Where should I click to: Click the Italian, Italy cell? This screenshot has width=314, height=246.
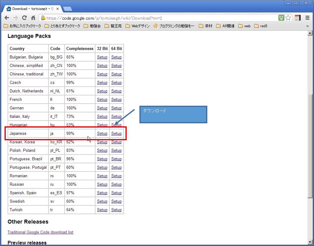pyautogui.click(x=28, y=117)
